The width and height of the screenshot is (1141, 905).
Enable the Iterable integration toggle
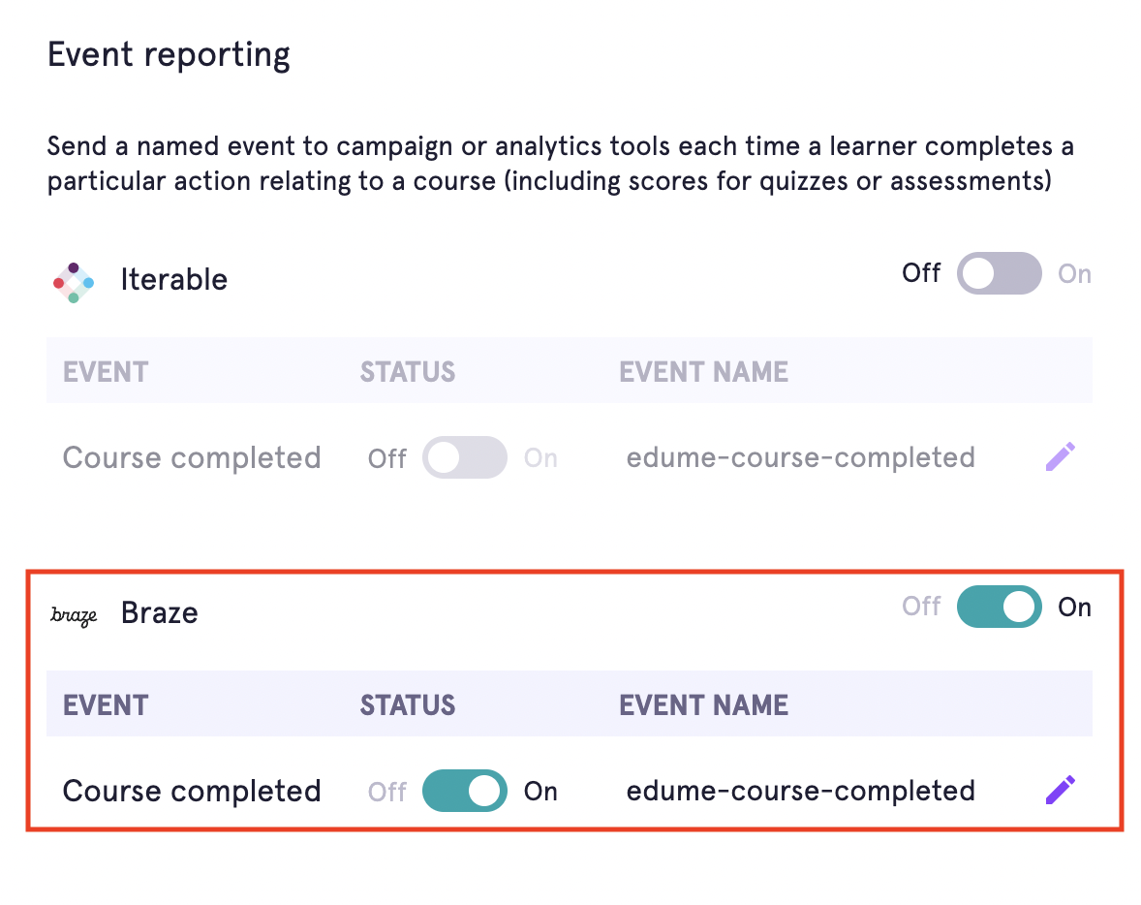click(x=999, y=273)
